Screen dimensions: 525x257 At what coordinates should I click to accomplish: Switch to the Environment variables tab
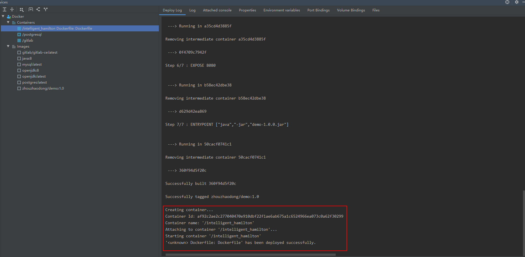(x=281, y=10)
